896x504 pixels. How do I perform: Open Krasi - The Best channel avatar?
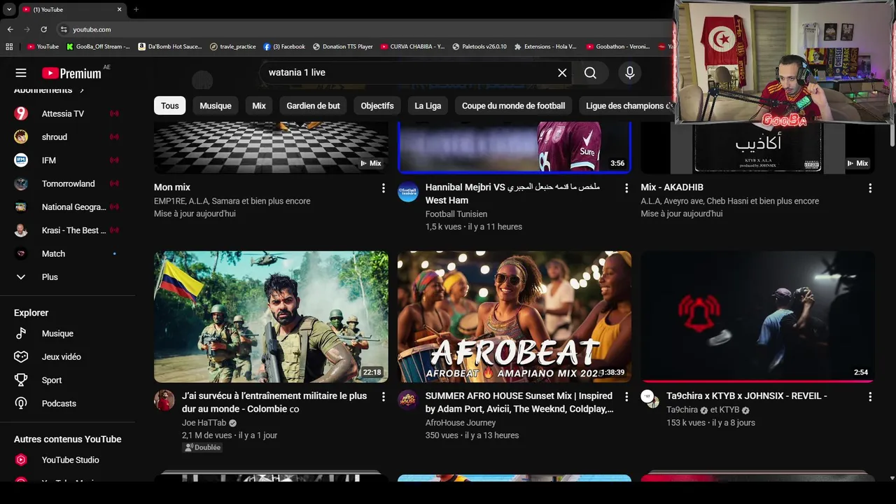click(21, 230)
